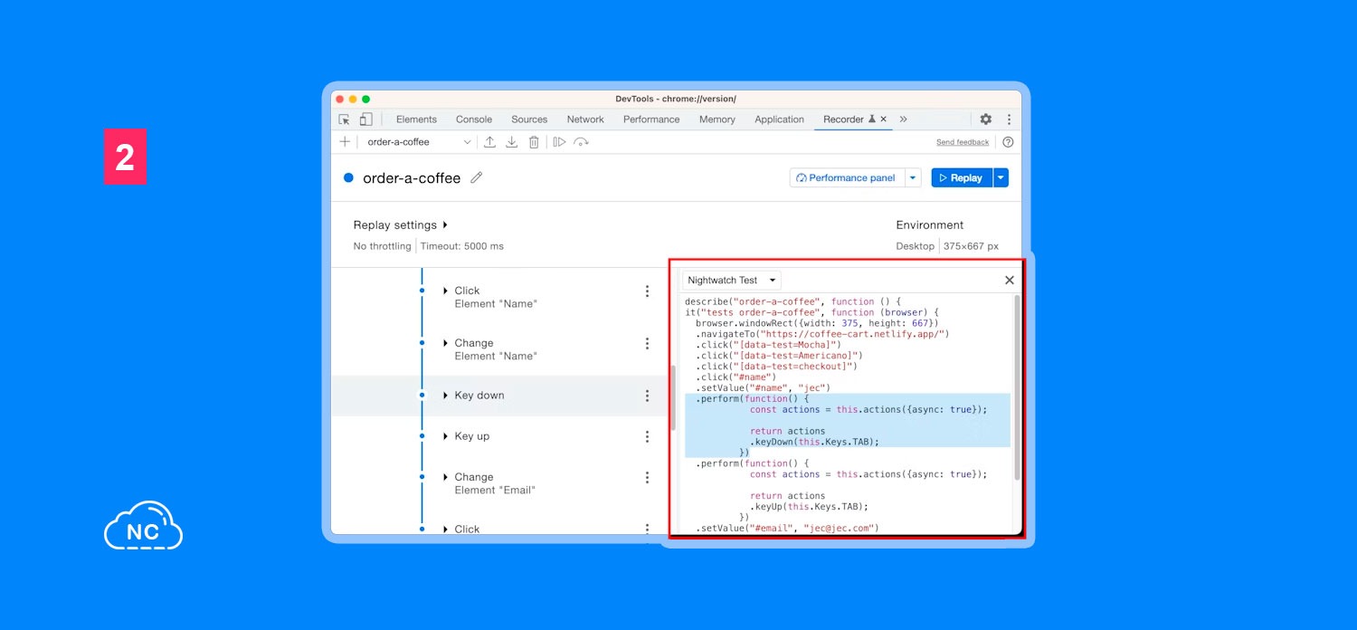Open the Network tab
This screenshot has height=630, width=1357.
(x=585, y=119)
